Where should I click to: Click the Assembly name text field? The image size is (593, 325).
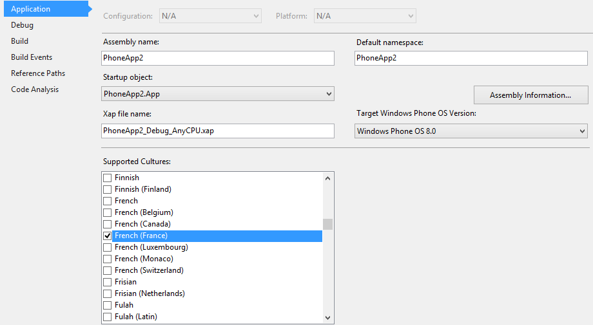click(x=218, y=58)
